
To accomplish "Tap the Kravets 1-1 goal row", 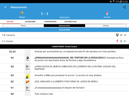I will point(64,41).
